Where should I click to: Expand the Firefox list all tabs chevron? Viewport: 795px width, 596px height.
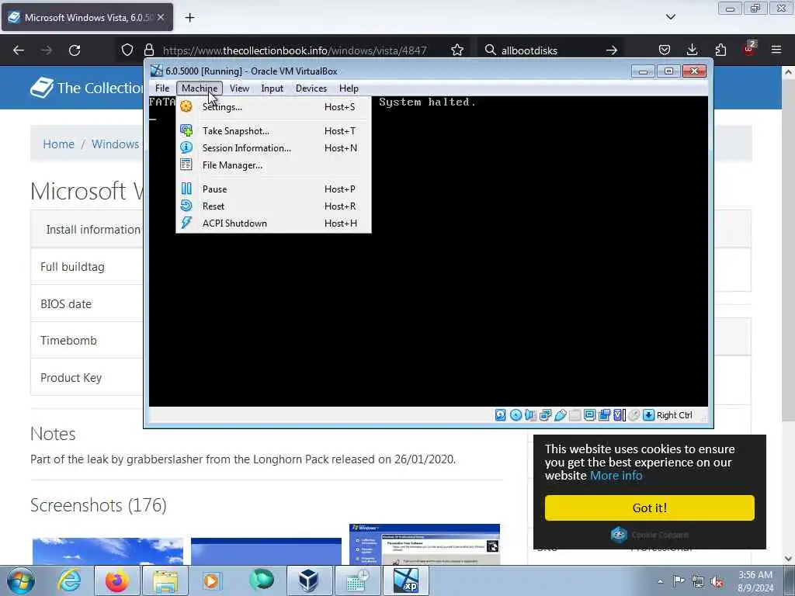670,17
